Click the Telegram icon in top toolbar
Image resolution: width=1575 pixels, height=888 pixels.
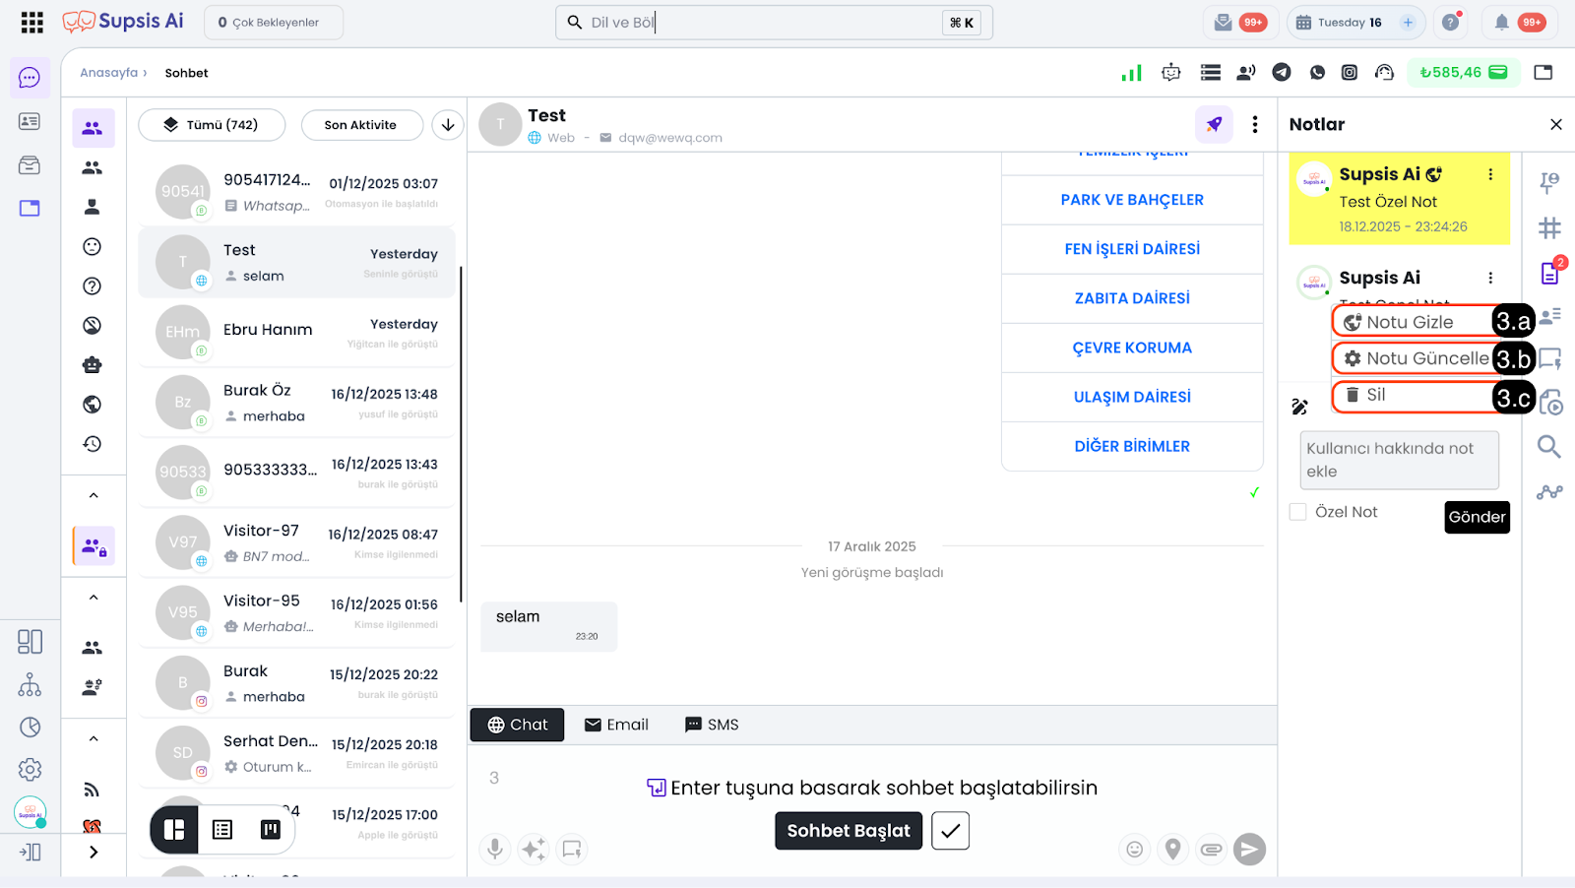click(x=1281, y=72)
